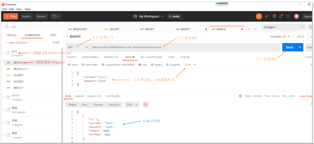The height and width of the screenshot is (144, 314).
Task: Select PUT 修改用户 request in sidebar
Action: 32,82
